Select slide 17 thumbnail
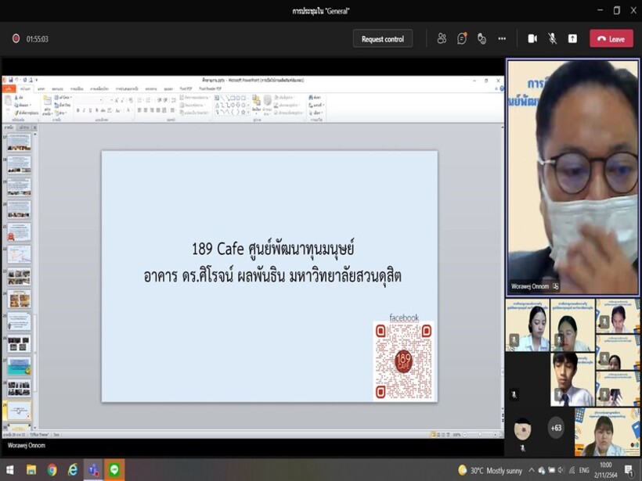 click(x=19, y=142)
